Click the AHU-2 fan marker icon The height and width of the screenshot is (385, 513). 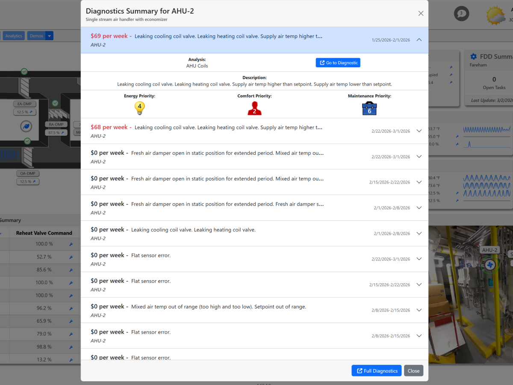pyautogui.click(x=490, y=265)
